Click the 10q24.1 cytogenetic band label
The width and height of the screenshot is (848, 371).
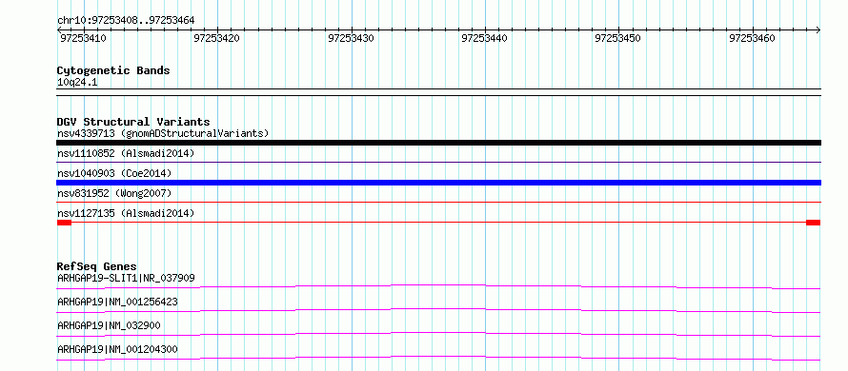(77, 83)
